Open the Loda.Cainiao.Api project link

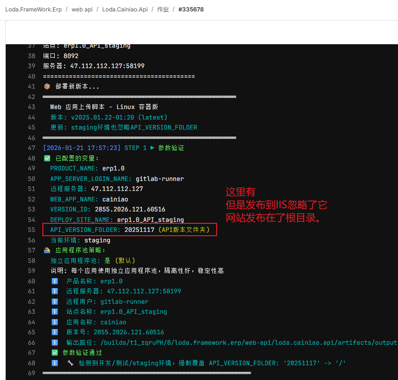(x=125, y=9)
